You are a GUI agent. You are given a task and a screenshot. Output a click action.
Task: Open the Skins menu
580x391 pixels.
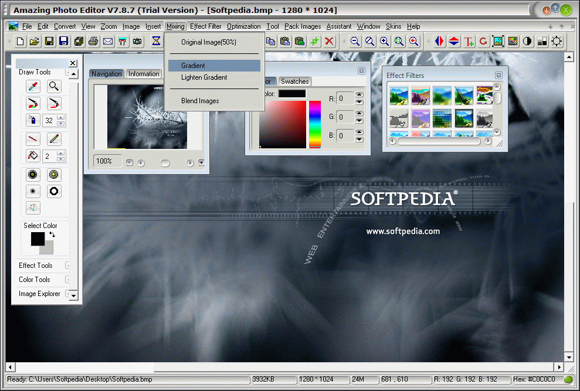point(394,26)
